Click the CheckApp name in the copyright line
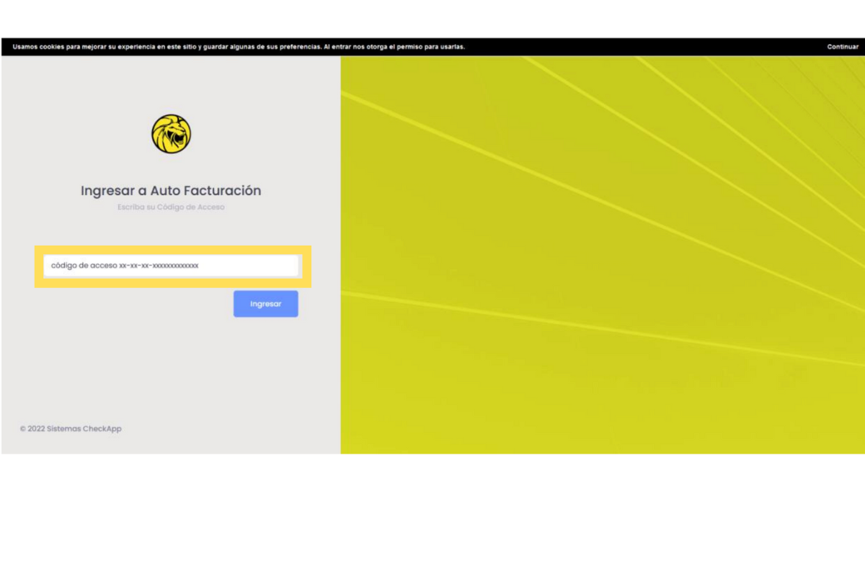Screen dimensions: 865x576 [102, 429]
